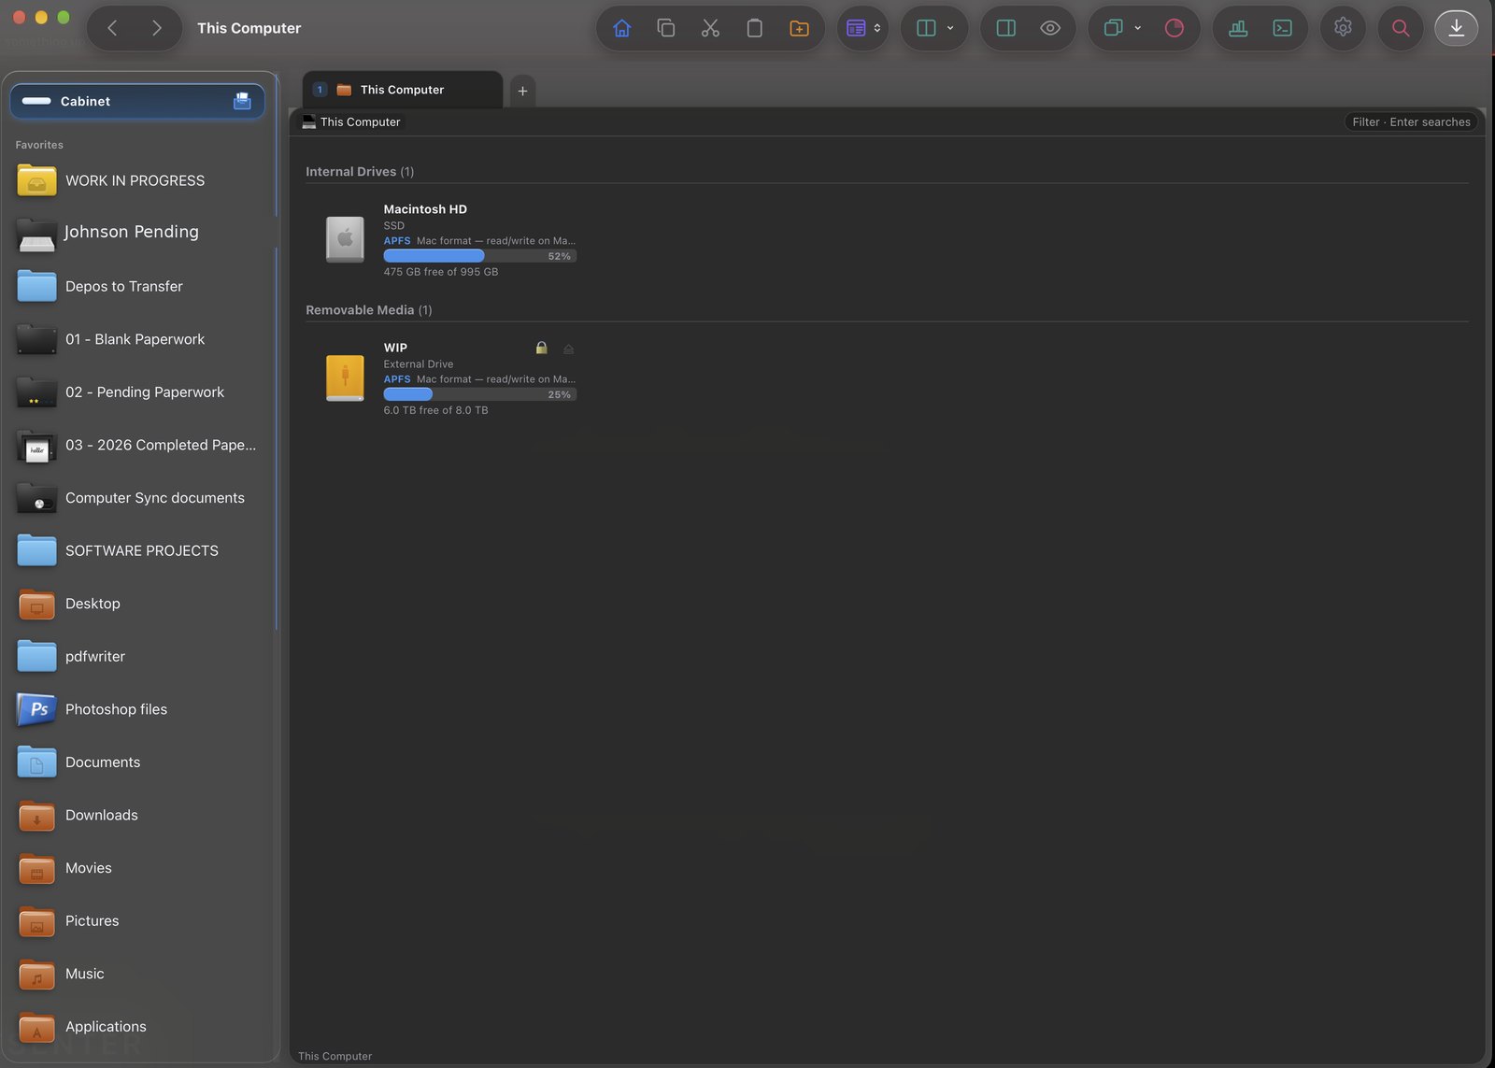The image size is (1495, 1068).
Task: Click the Copy icon in toolbar
Action: click(666, 28)
